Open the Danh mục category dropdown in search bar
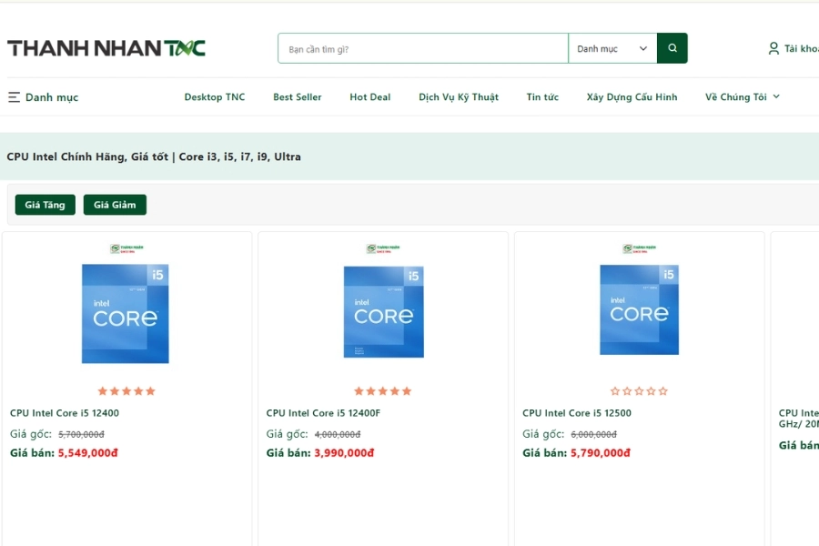819x546 pixels. point(612,47)
